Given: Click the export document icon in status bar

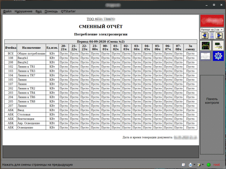Looking at the screenshot, I should pyautogui.click(x=199, y=165).
